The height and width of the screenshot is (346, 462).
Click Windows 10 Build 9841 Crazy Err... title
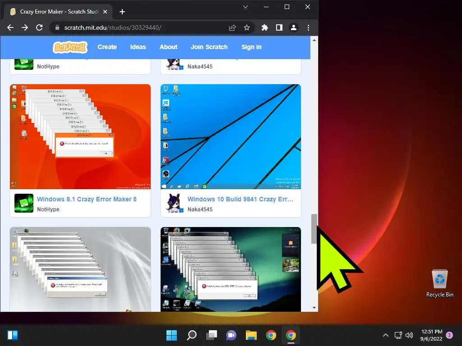(x=240, y=199)
